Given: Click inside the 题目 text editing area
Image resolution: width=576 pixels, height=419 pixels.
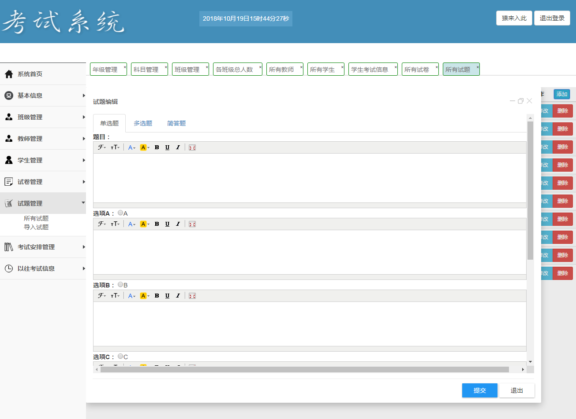Looking at the screenshot, I should pos(310,178).
